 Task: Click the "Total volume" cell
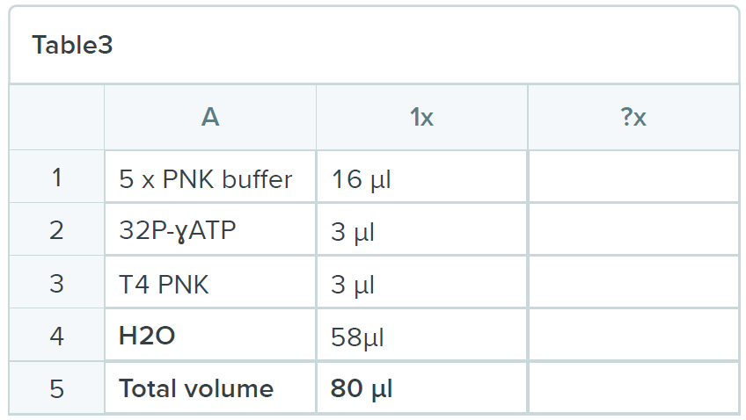196,388
